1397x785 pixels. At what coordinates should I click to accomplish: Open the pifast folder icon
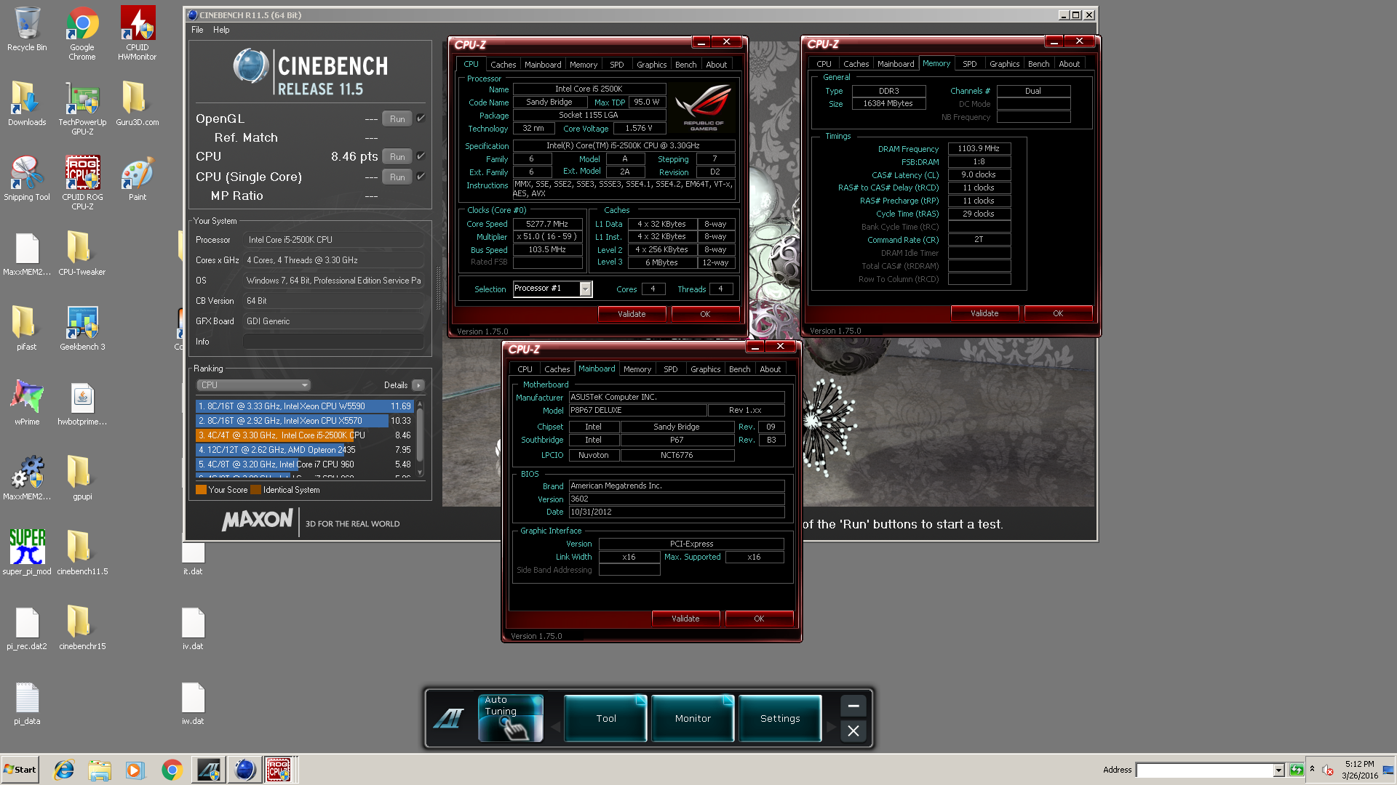(x=27, y=329)
